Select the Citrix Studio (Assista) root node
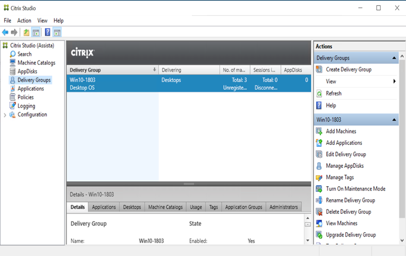Image resolution: width=406 pixels, height=256 pixels. pos(32,45)
